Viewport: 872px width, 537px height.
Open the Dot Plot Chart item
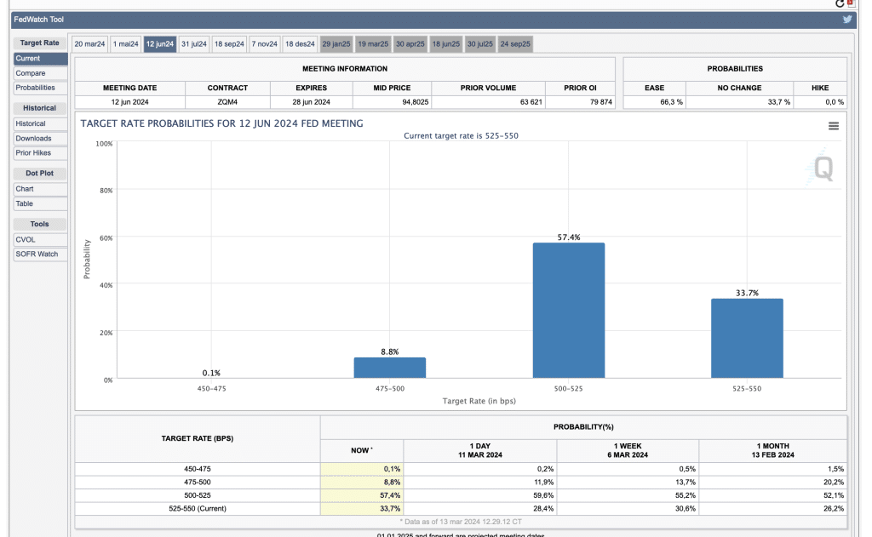(x=41, y=189)
